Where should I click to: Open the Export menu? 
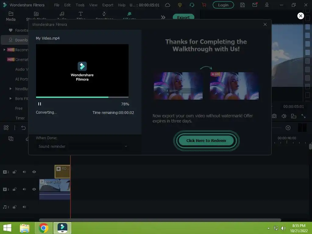pos(108,5)
